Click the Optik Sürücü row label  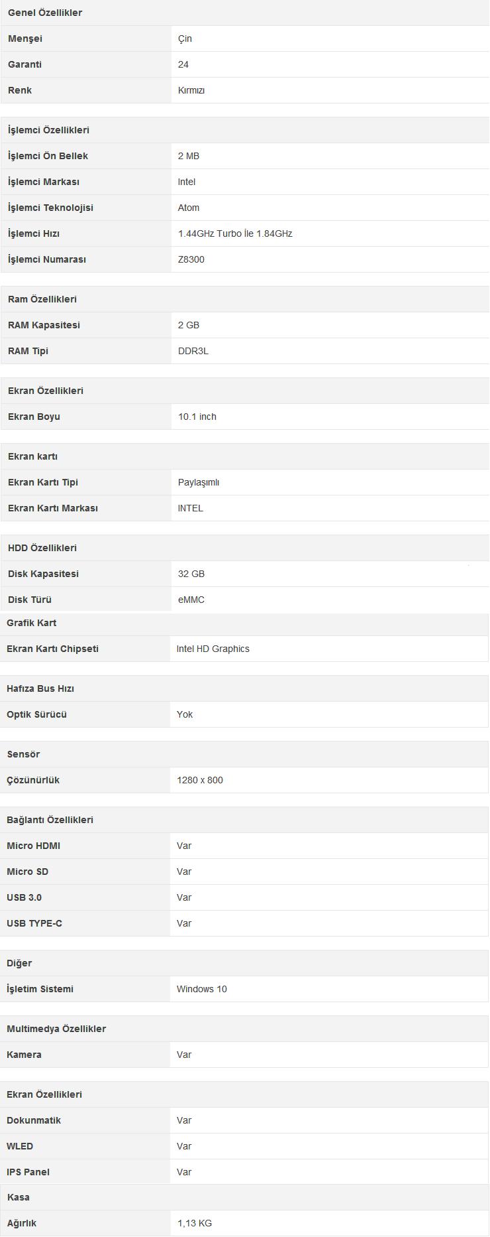click(x=36, y=714)
